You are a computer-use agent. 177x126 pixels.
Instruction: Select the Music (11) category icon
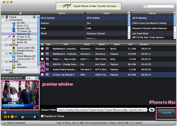14,25
